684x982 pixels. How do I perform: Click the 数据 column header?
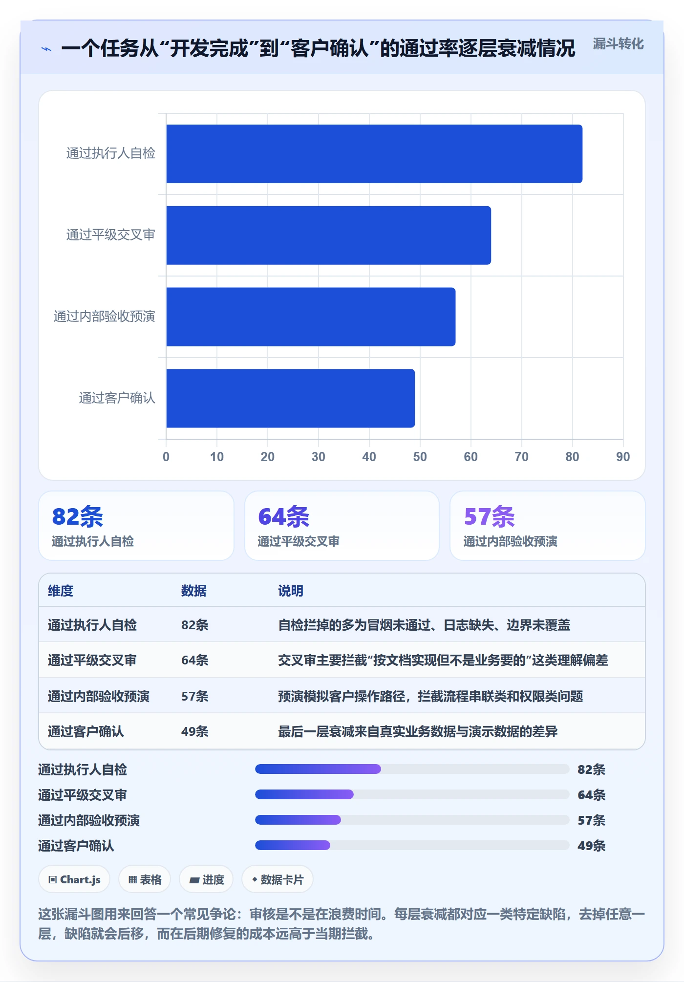[194, 591]
